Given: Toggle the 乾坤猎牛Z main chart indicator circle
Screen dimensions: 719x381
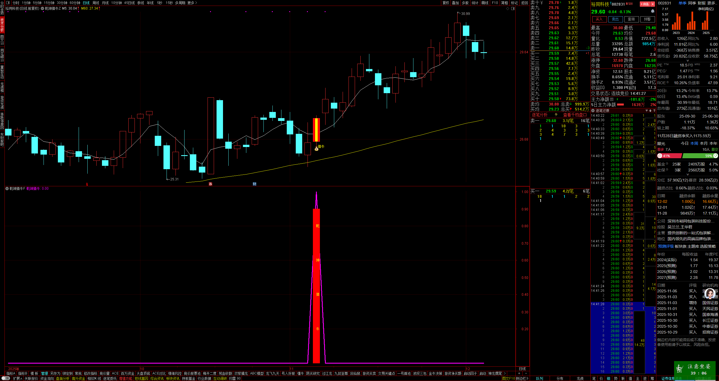Looking at the screenshot, I should (x=42, y=8).
